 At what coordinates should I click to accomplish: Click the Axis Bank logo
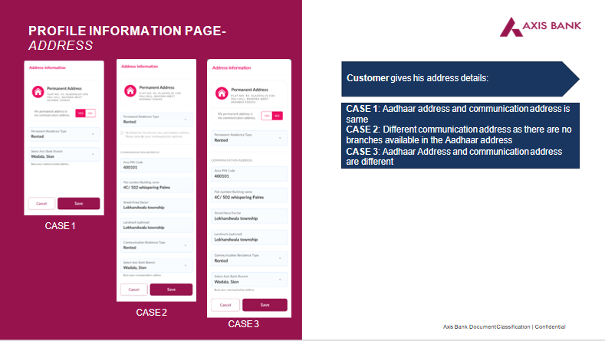540,27
